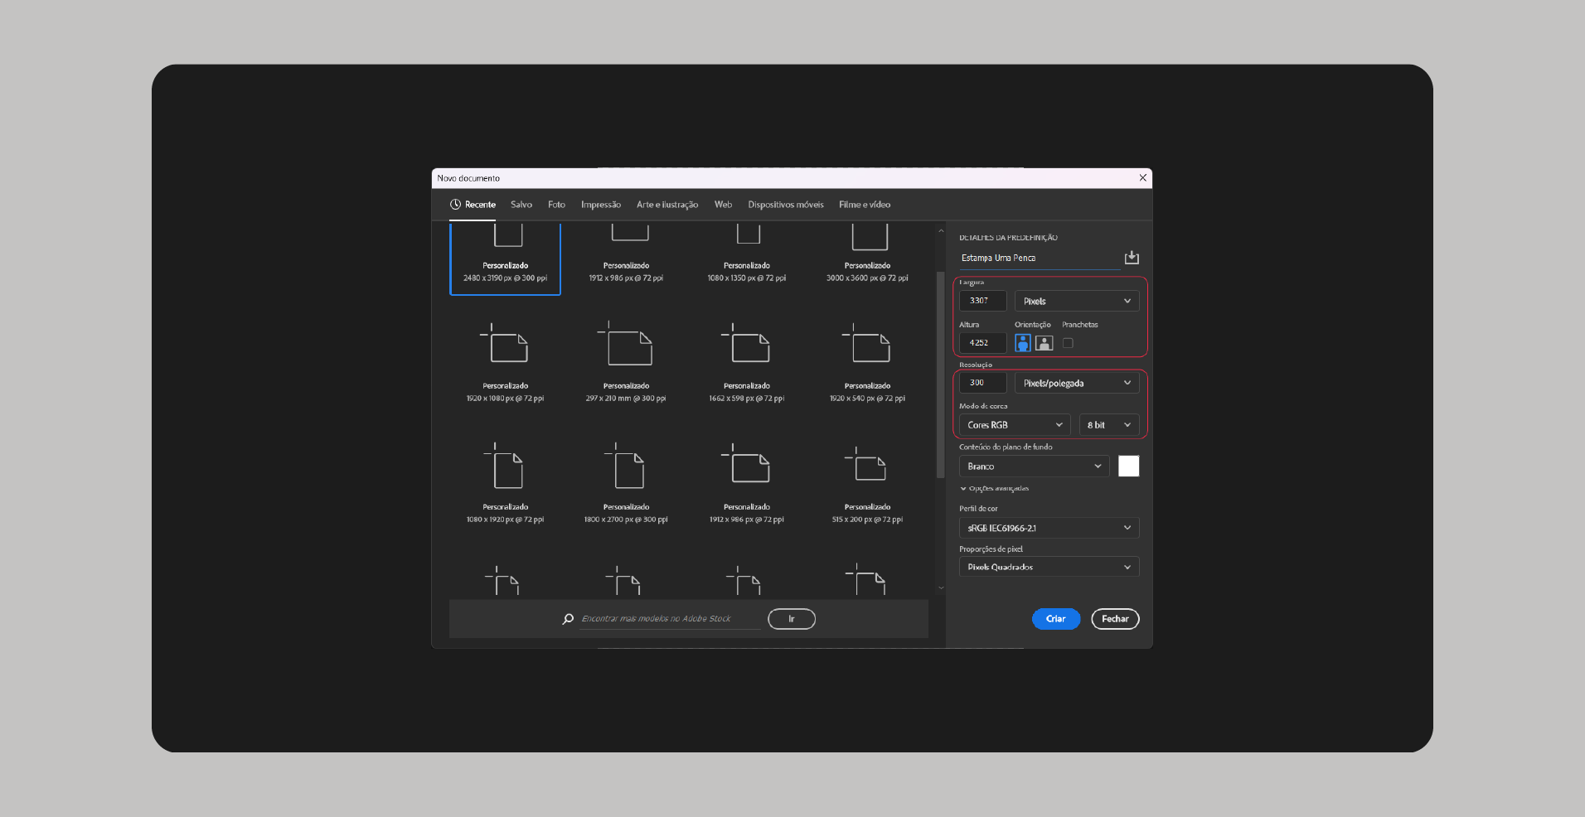Image resolution: width=1585 pixels, height=817 pixels.
Task: Open the Pixels width unit dropdown
Action: click(x=1077, y=301)
